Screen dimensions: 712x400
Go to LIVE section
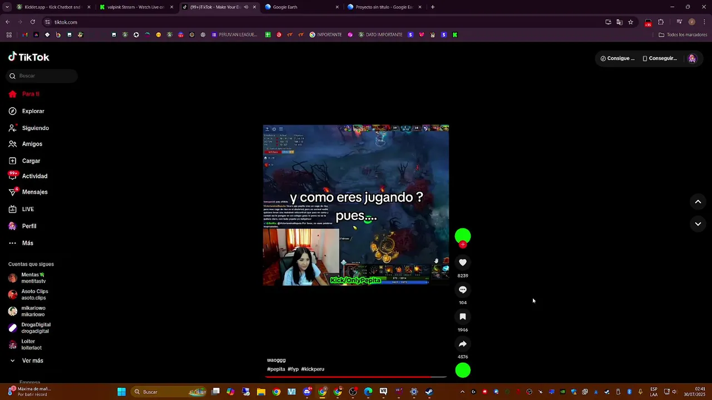pos(21,209)
